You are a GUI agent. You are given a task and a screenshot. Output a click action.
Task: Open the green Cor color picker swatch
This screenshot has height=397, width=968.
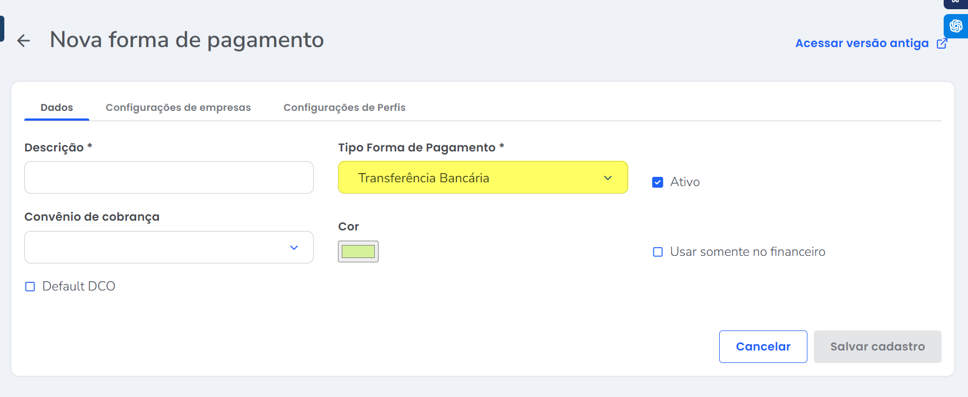(x=358, y=252)
